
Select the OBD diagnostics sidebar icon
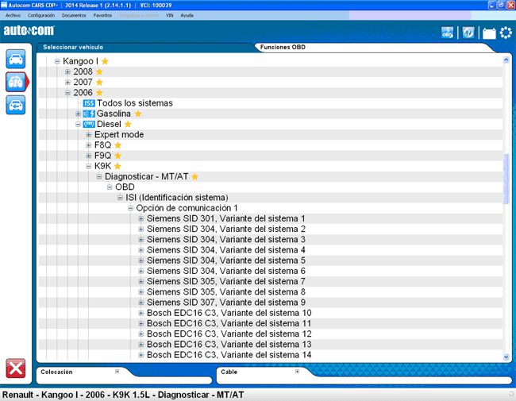(x=15, y=82)
